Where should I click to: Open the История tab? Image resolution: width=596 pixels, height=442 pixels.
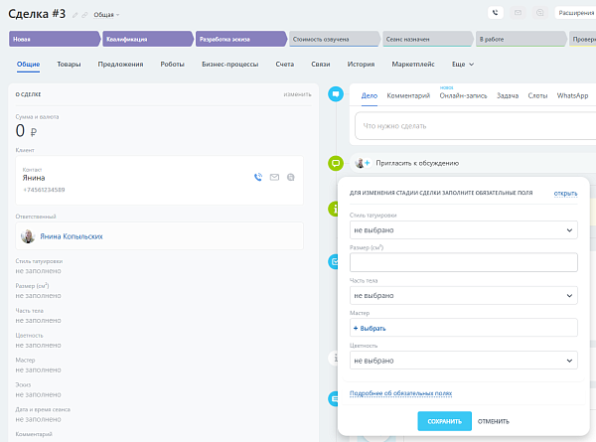[361, 65]
